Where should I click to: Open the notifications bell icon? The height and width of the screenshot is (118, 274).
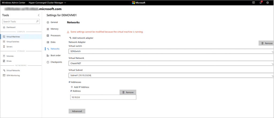pos(261,3)
